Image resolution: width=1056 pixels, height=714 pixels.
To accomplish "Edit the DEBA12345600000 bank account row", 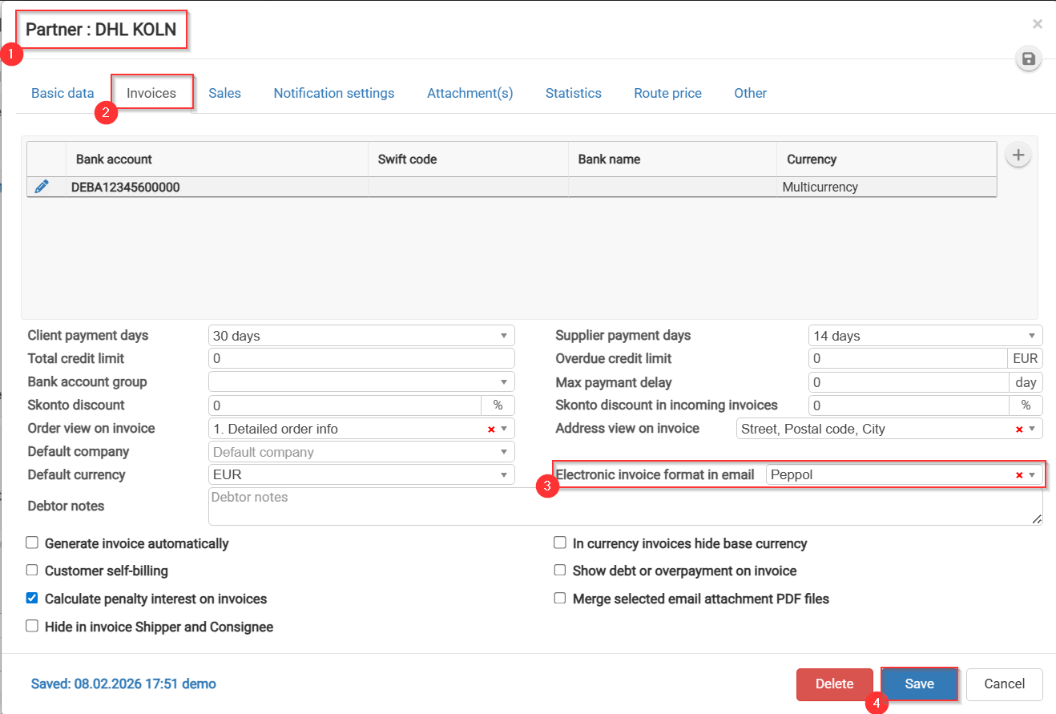I will 42,187.
